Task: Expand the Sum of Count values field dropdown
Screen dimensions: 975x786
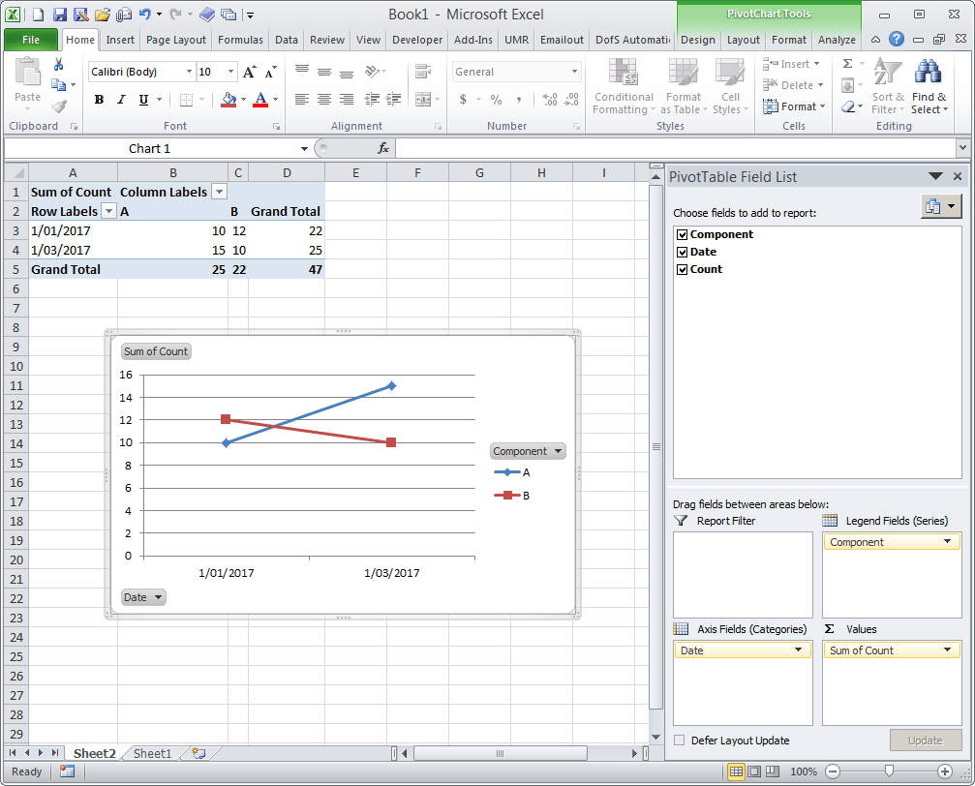Action: (947, 650)
